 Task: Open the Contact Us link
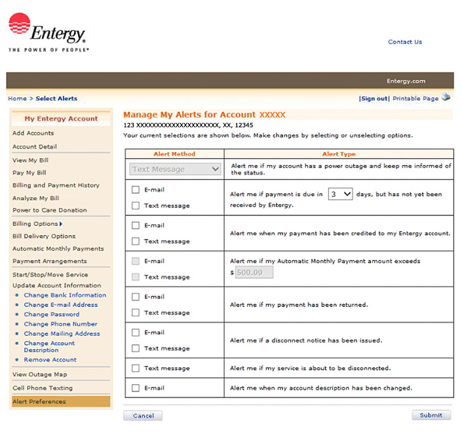click(x=404, y=42)
